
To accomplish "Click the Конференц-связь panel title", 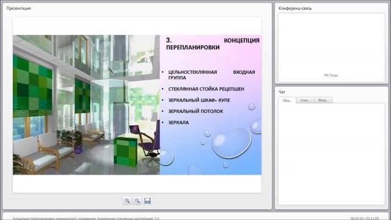I will 295,8.
